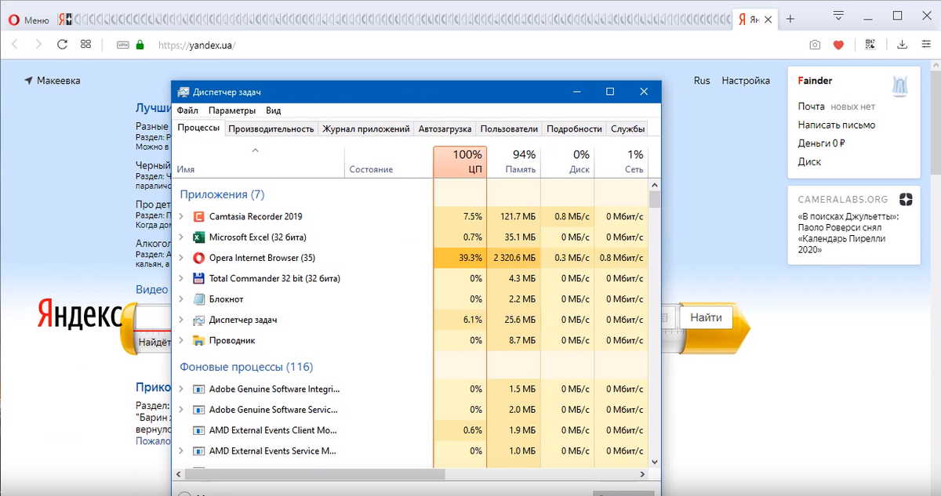This screenshot has width=941, height=496.
Task: Switch language via Rus link
Action: pyautogui.click(x=702, y=81)
